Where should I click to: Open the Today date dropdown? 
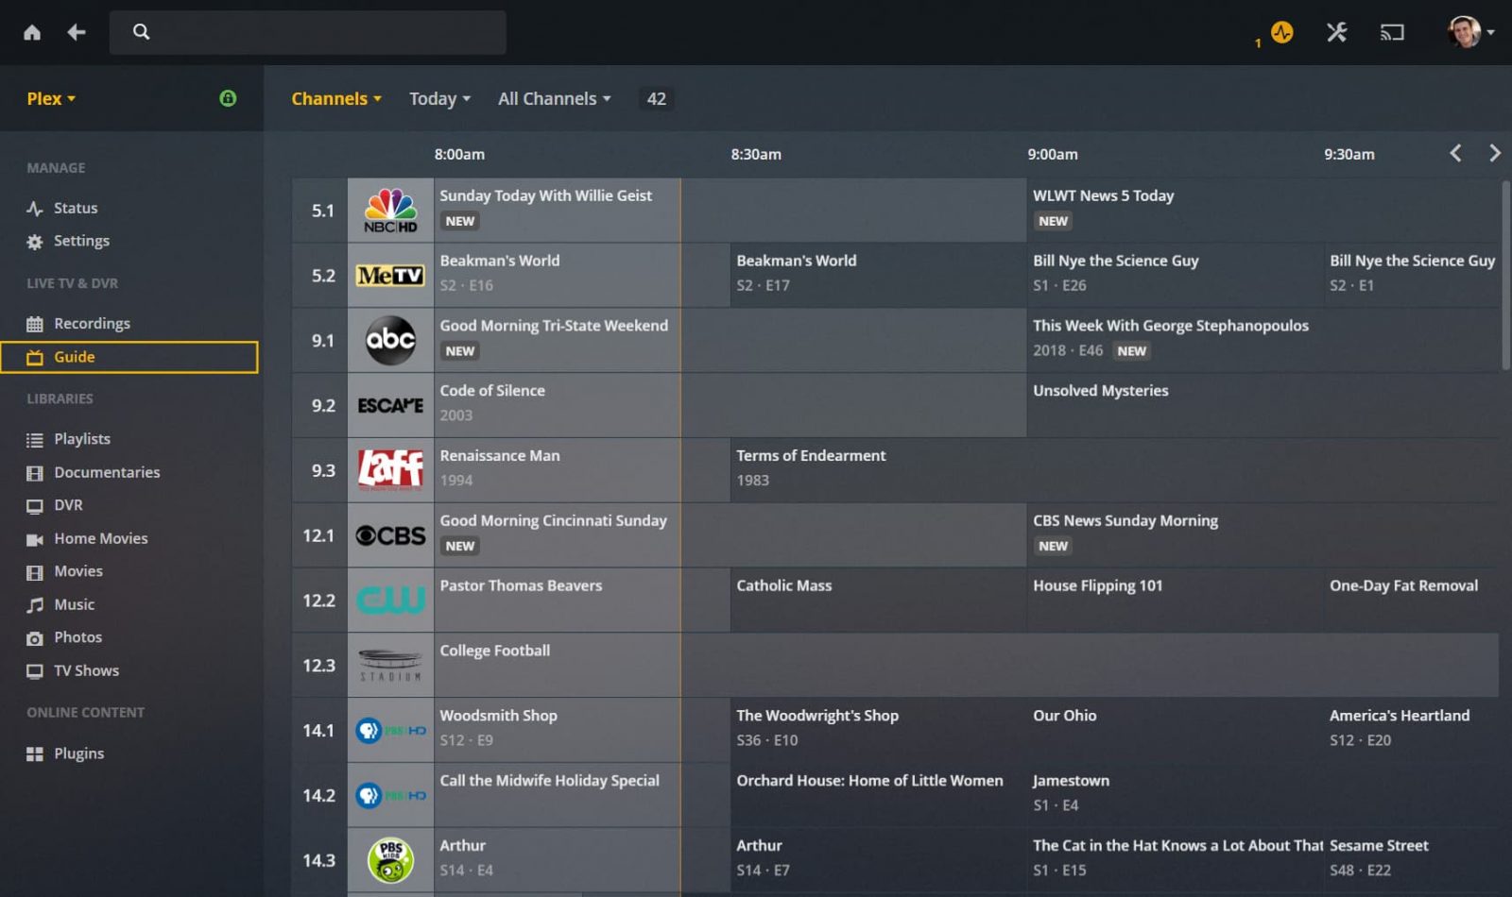439,98
